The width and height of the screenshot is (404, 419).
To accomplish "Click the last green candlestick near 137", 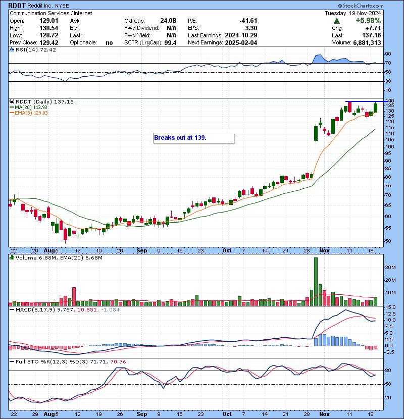I will click(375, 108).
